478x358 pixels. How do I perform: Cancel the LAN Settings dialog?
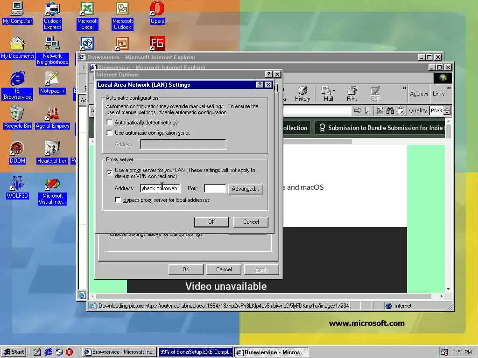[x=251, y=221]
